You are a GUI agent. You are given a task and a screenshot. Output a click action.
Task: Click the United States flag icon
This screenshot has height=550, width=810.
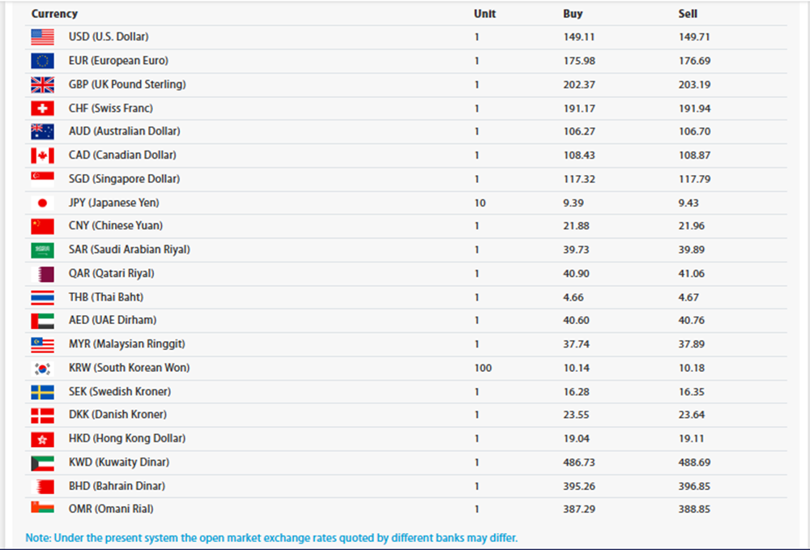point(42,36)
